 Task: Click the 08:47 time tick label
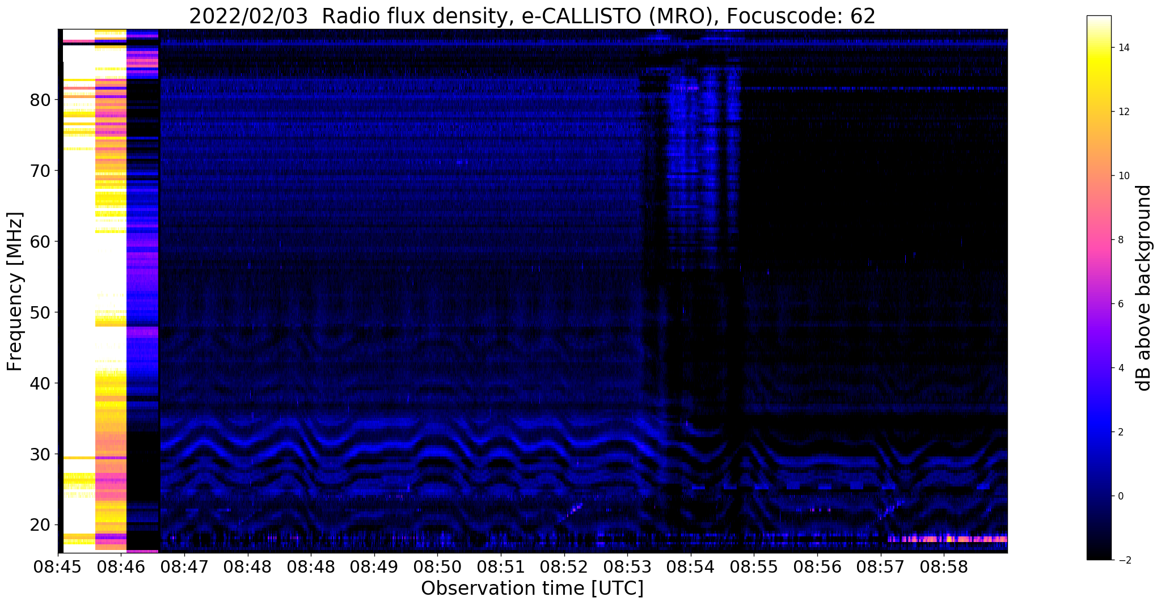184,567
